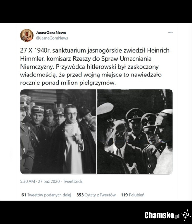View the right photo of officers talking
Image resolution: width=192 pixels, height=224 pixels.
click(135, 131)
